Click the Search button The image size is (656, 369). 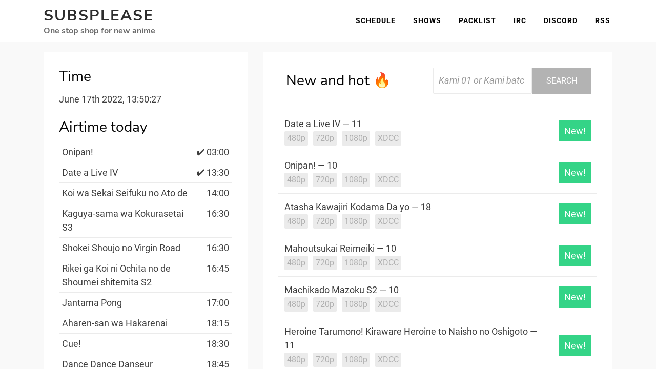coord(562,80)
